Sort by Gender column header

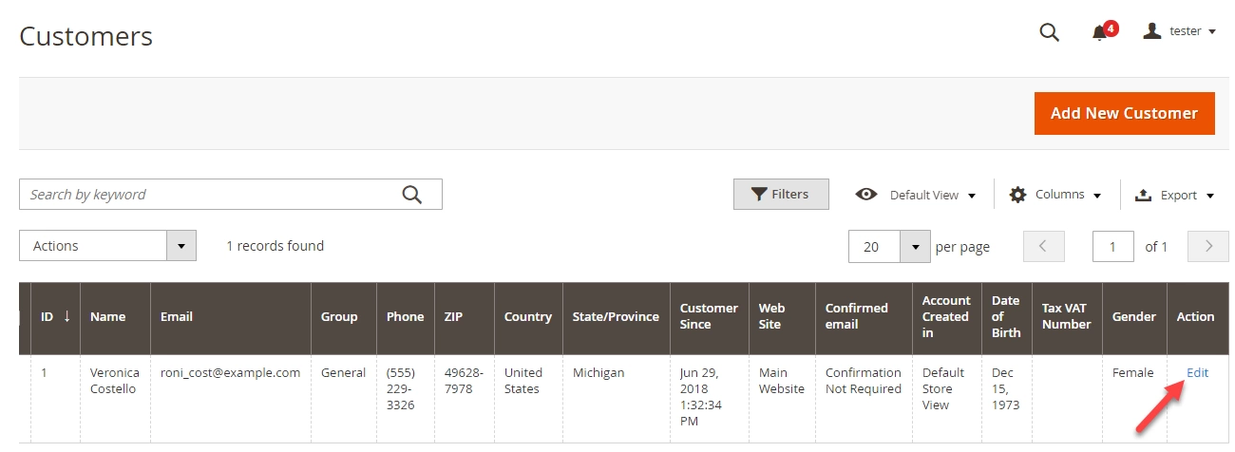pos(1135,317)
